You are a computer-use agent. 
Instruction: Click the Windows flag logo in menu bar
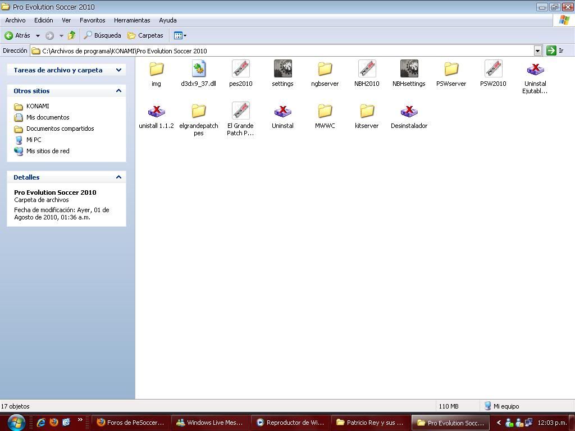pyautogui.click(x=564, y=20)
